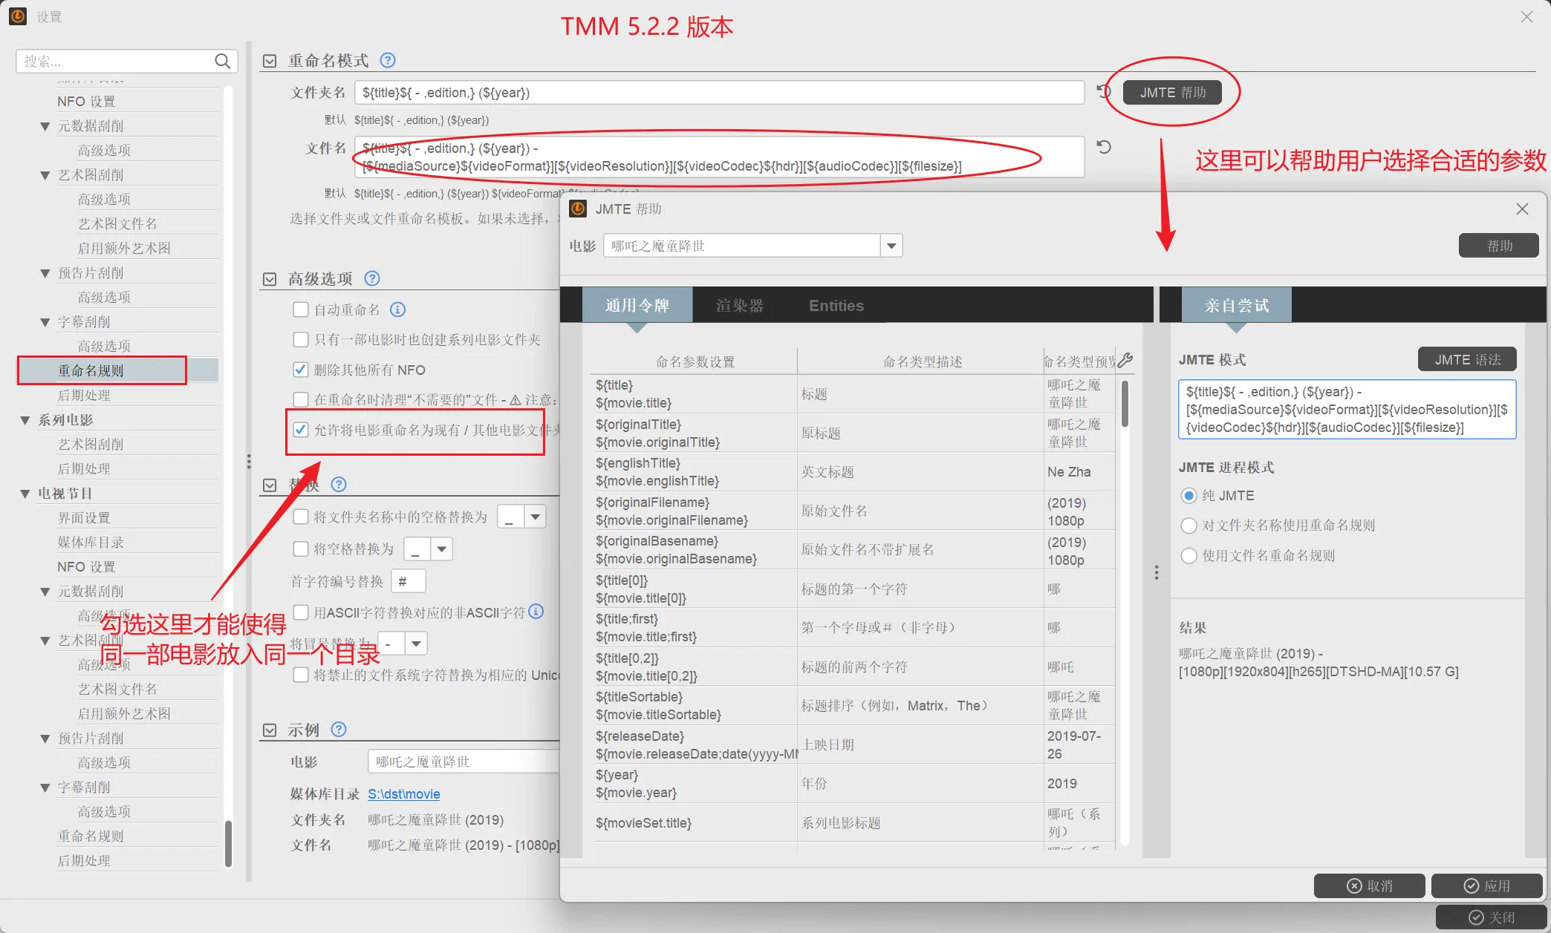Screen dimensions: 1551x933
Task: Collapse the 重命名模式 section
Action: tap(270, 61)
